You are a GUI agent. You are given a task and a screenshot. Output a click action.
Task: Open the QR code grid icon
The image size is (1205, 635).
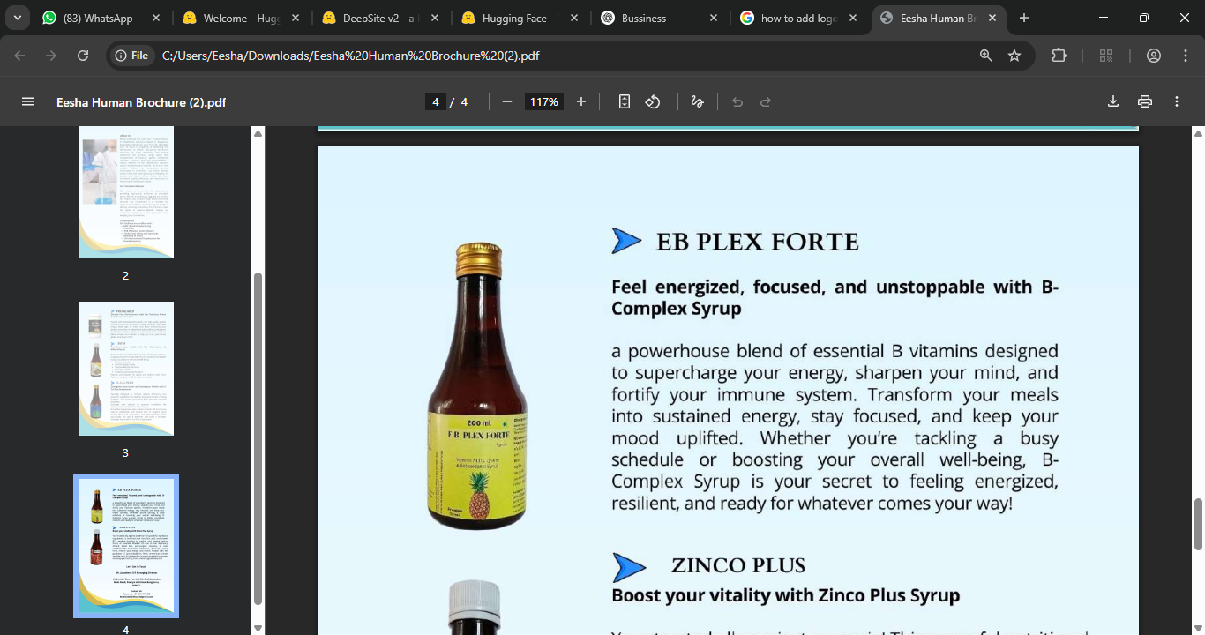[1106, 56]
